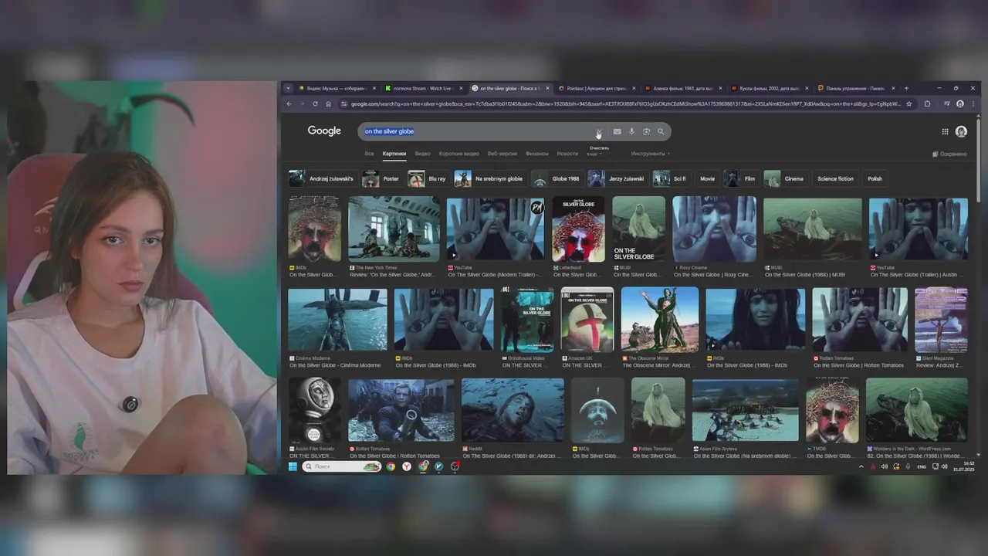
Task: Launch Yandex Browser from the taskbar
Action: click(407, 466)
